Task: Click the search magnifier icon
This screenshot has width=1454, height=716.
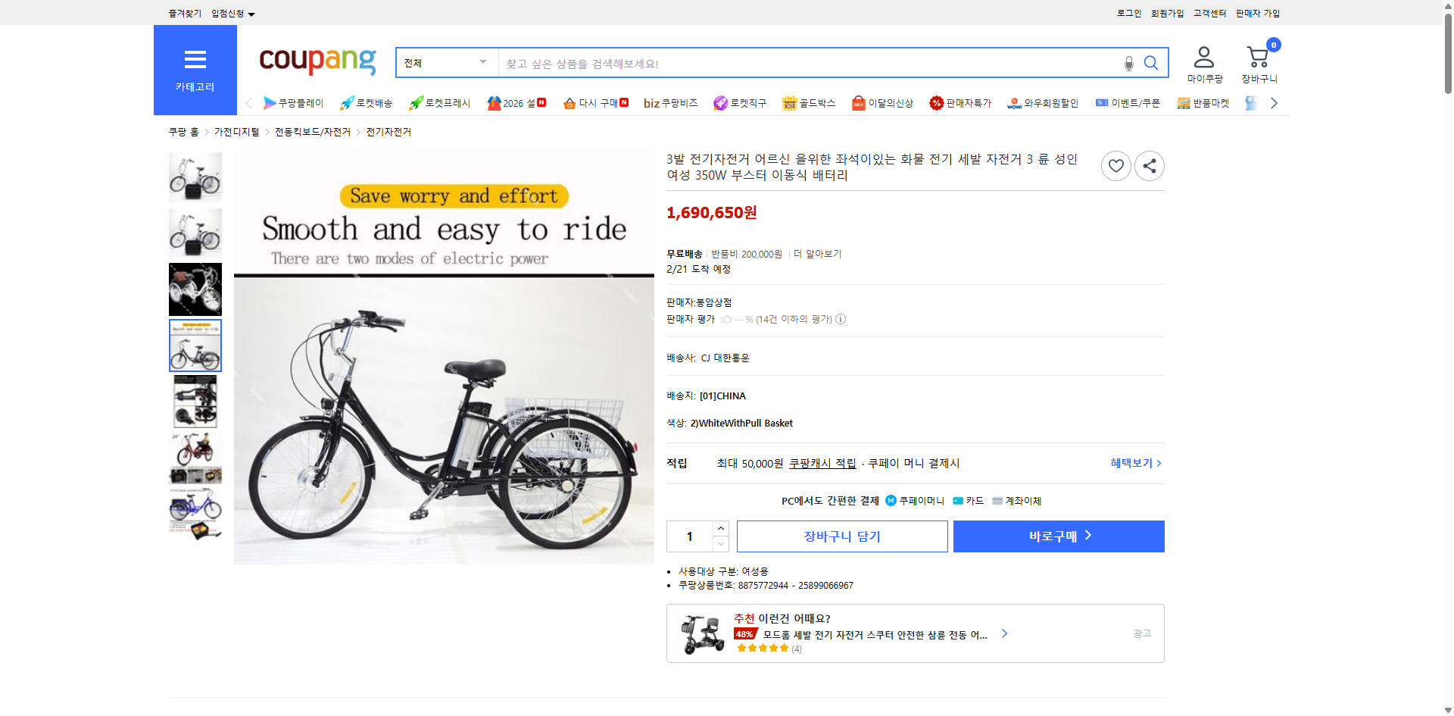Action: (1150, 63)
